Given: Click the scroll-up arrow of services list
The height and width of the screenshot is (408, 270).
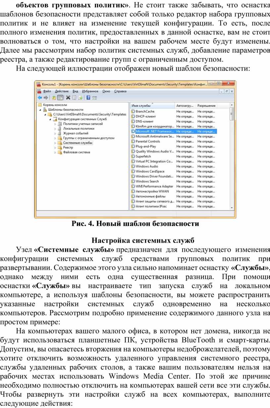Looking at the screenshot, I should coord(232,105).
